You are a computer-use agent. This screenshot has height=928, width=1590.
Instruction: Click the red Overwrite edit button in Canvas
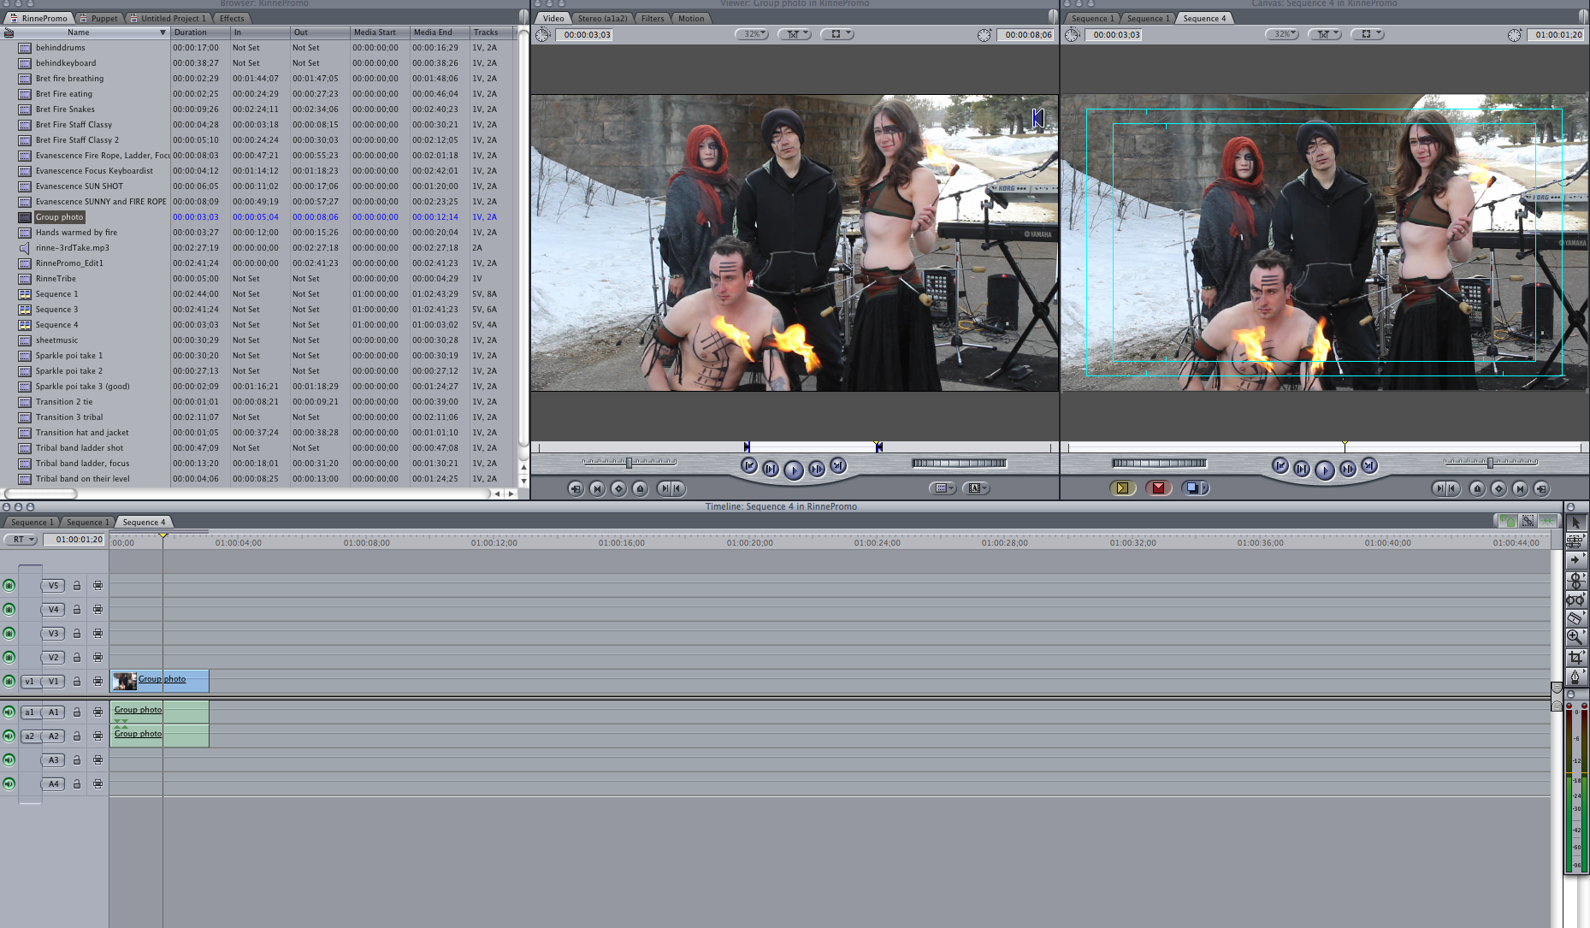(x=1158, y=488)
